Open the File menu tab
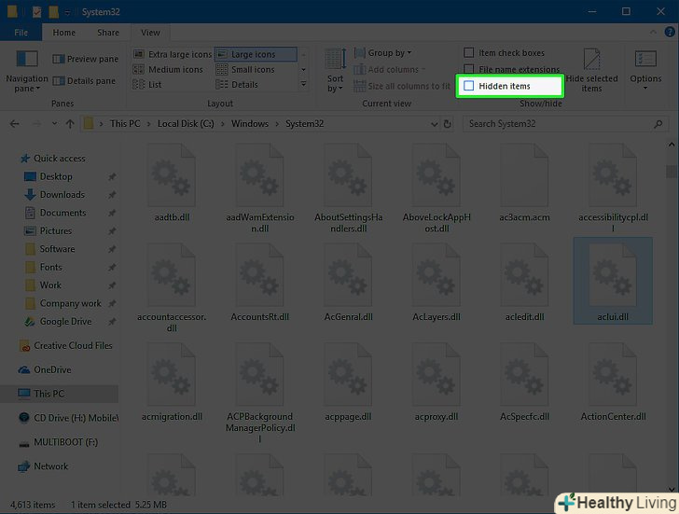Viewport: 679px width, 514px height. point(21,33)
